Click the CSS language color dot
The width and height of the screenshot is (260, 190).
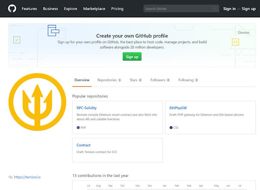[x=171, y=128]
